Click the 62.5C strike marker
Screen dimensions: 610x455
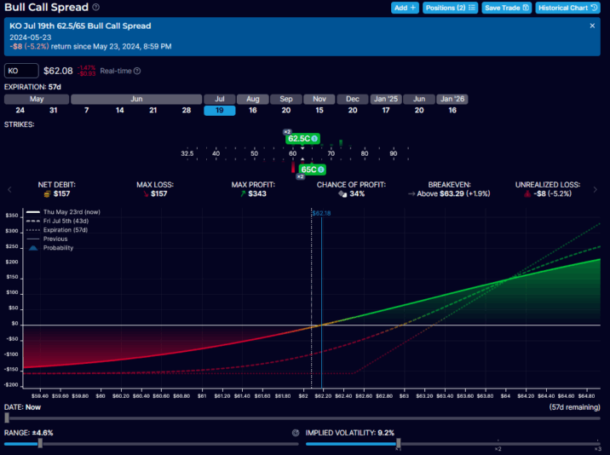302,138
